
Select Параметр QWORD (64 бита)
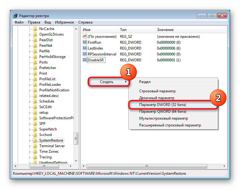point(173,112)
